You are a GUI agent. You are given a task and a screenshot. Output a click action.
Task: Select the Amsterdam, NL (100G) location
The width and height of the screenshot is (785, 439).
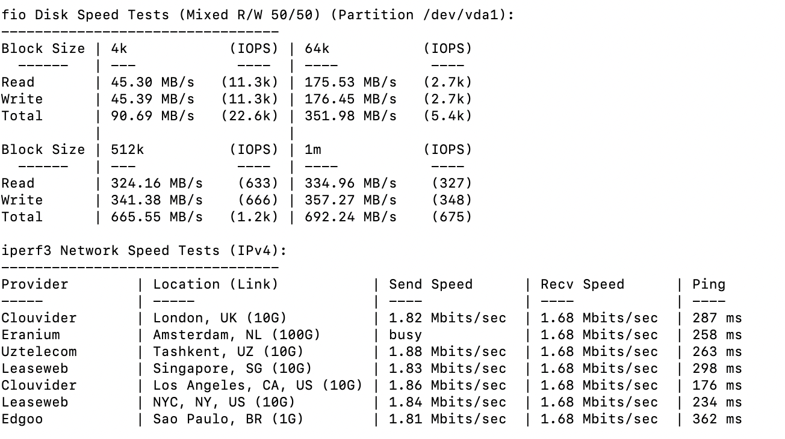point(237,335)
